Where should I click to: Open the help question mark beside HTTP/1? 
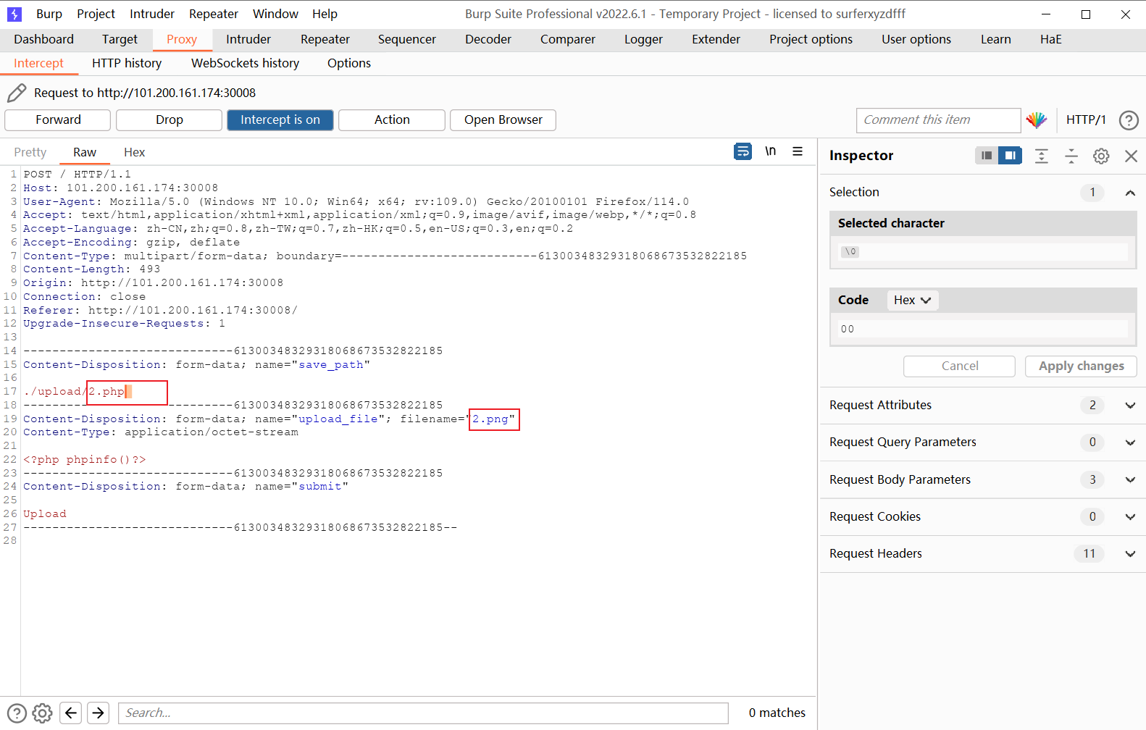coord(1129,120)
